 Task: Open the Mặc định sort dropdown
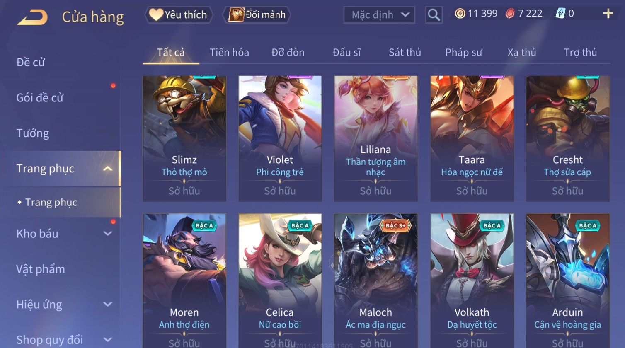click(379, 15)
